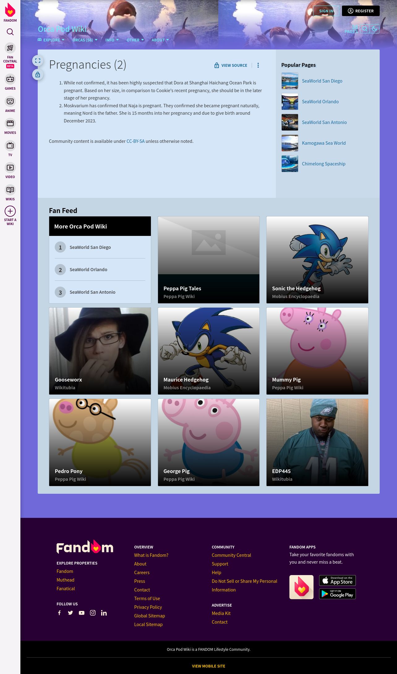397x674 pixels.
Task: Open the Privacy Policy footer link
Action: [x=148, y=607]
